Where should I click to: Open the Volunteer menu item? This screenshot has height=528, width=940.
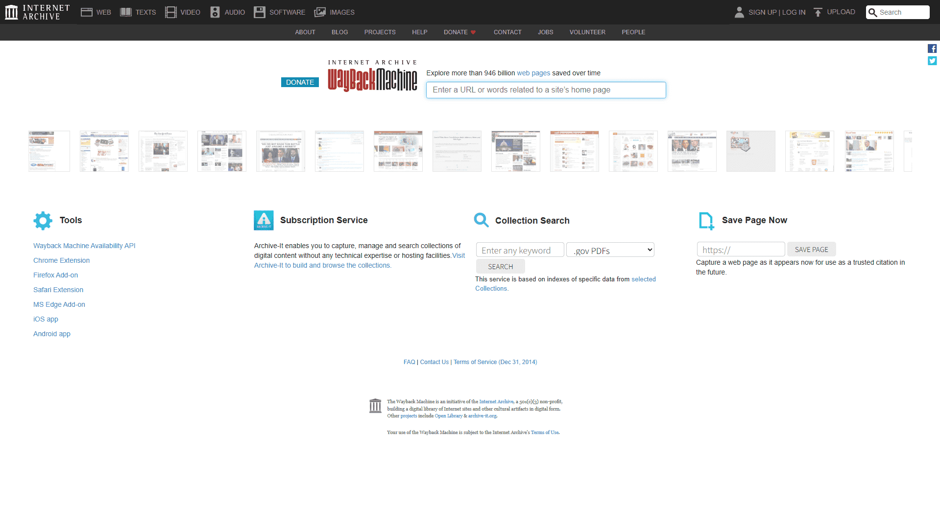click(x=587, y=32)
